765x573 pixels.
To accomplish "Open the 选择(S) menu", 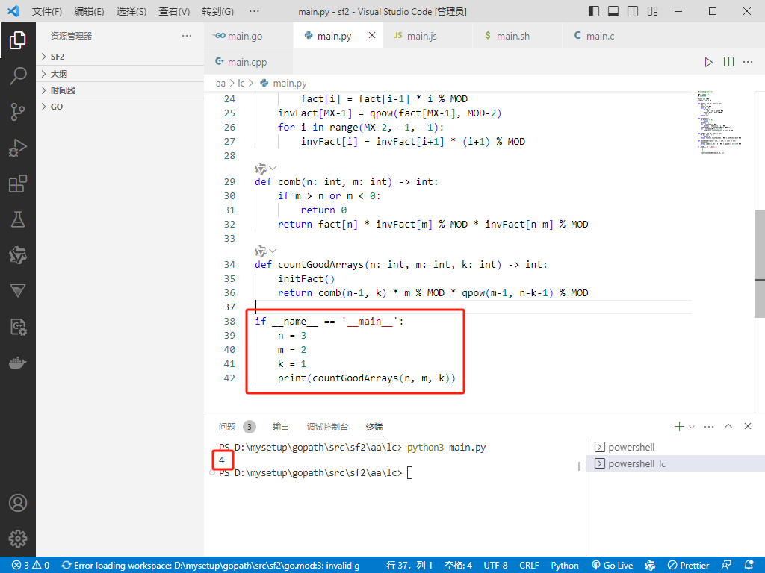I will (x=131, y=11).
